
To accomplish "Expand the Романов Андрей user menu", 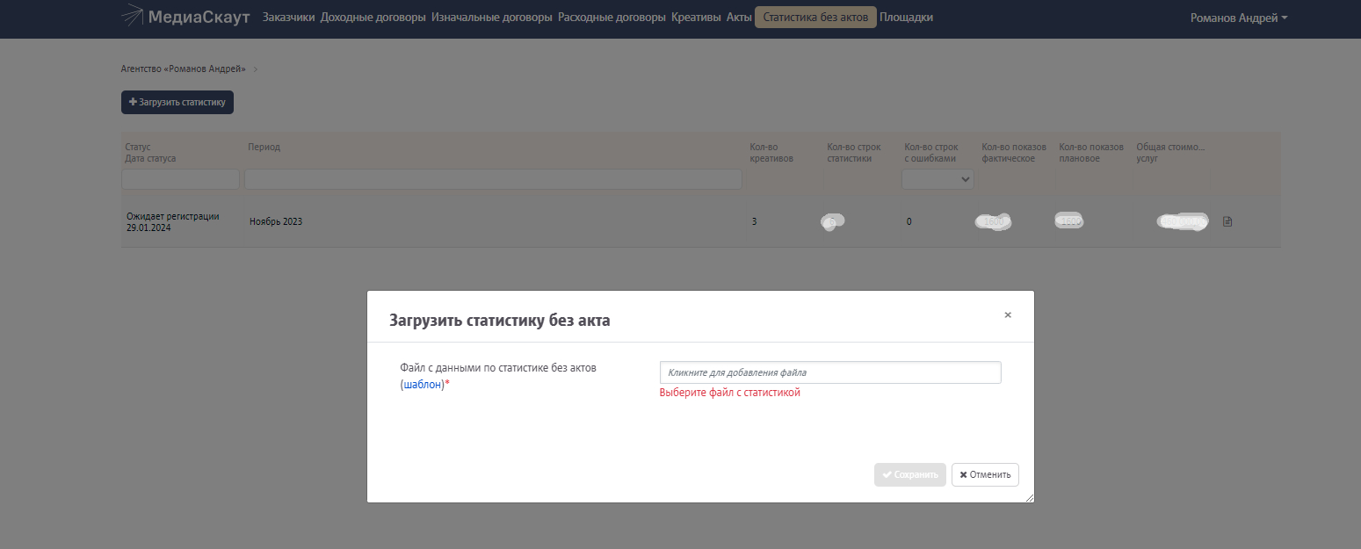I will click(x=1238, y=18).
